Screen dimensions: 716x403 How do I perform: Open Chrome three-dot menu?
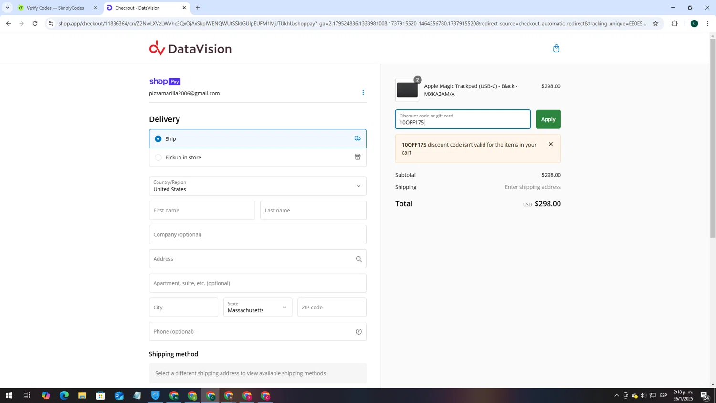(x=708, y=23)
